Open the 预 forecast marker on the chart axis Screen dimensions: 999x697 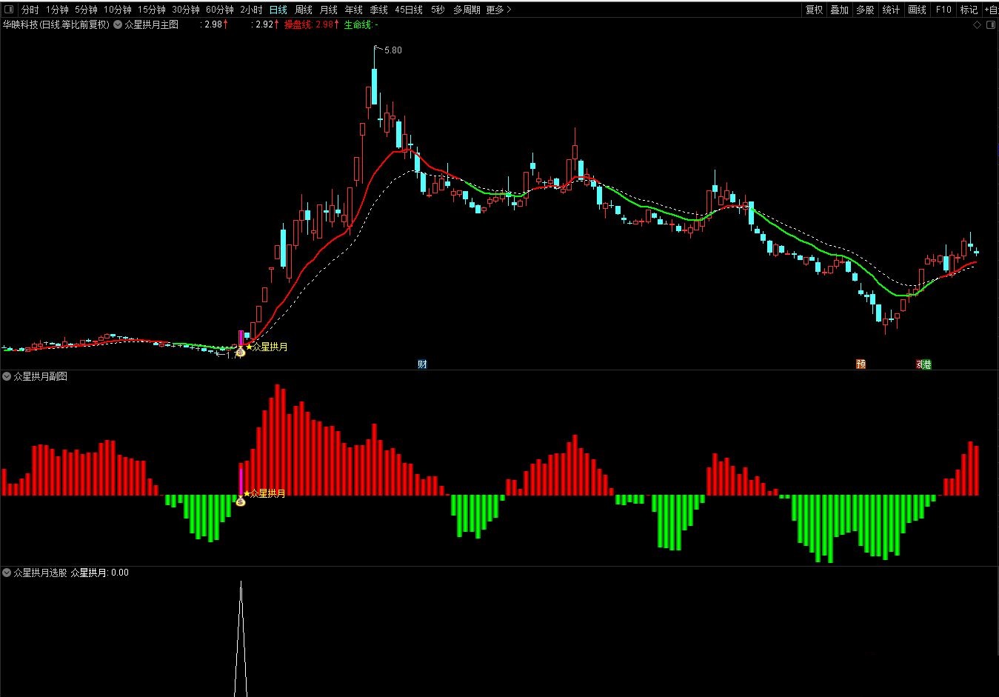point(861,364)
